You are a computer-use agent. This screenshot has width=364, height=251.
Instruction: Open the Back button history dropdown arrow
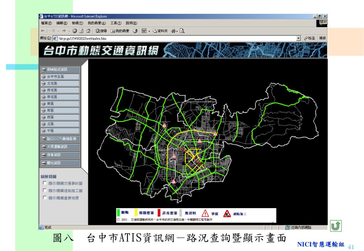tap(59, 31)
